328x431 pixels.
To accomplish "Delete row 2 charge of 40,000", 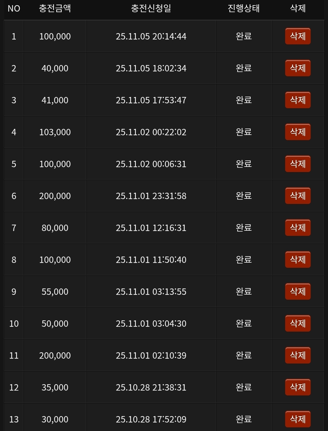I will coord(298,68).
